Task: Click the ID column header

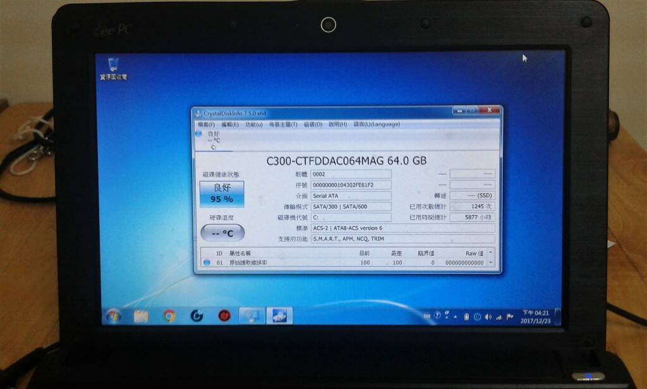Action: 219,253
